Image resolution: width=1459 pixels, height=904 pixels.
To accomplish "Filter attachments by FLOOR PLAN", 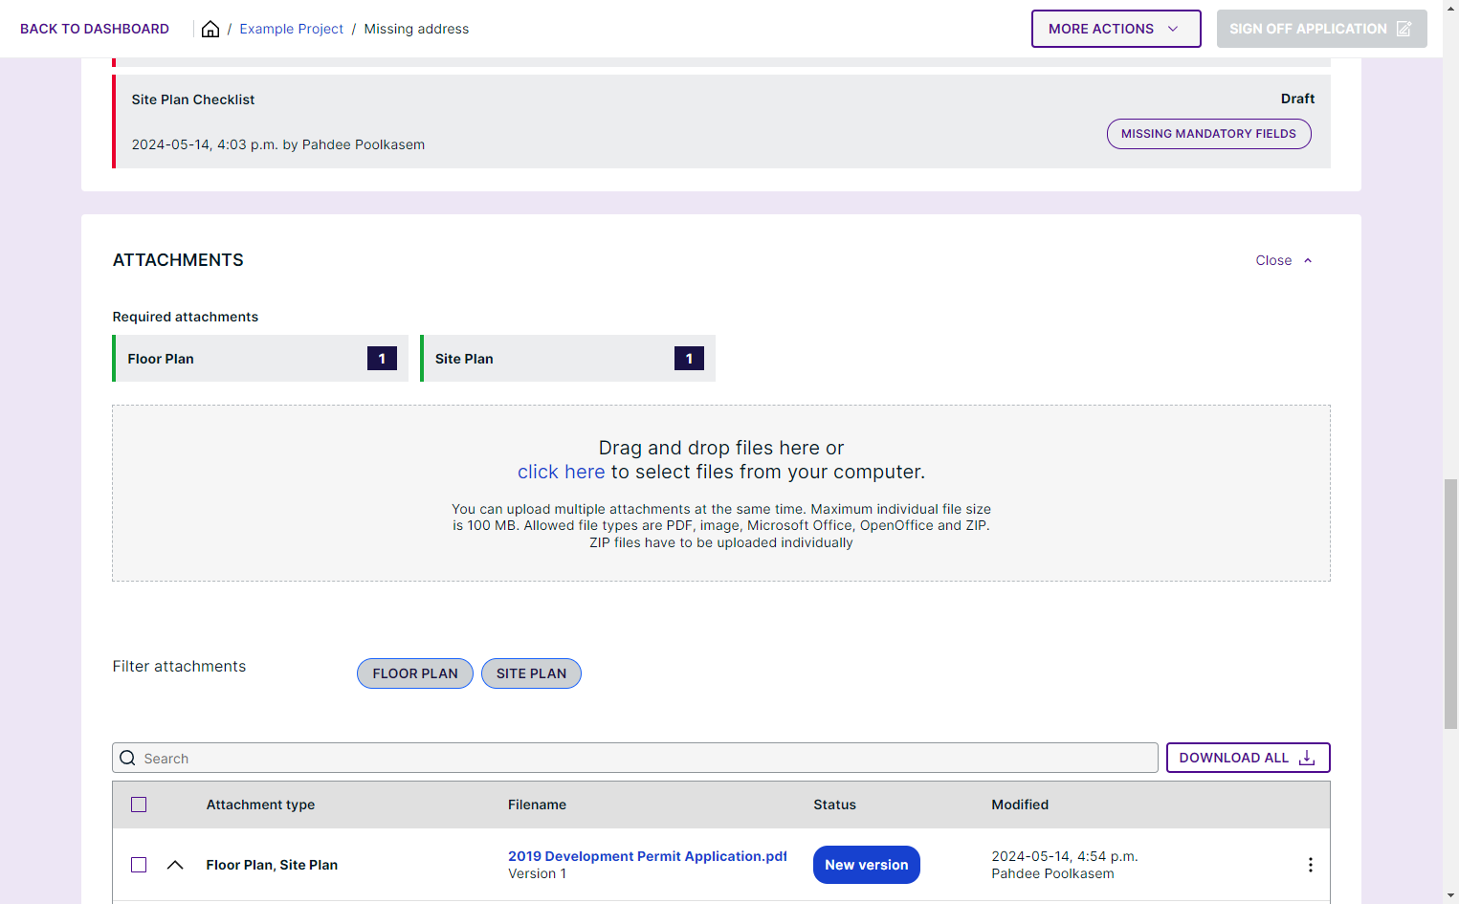I will click(415, 673).
